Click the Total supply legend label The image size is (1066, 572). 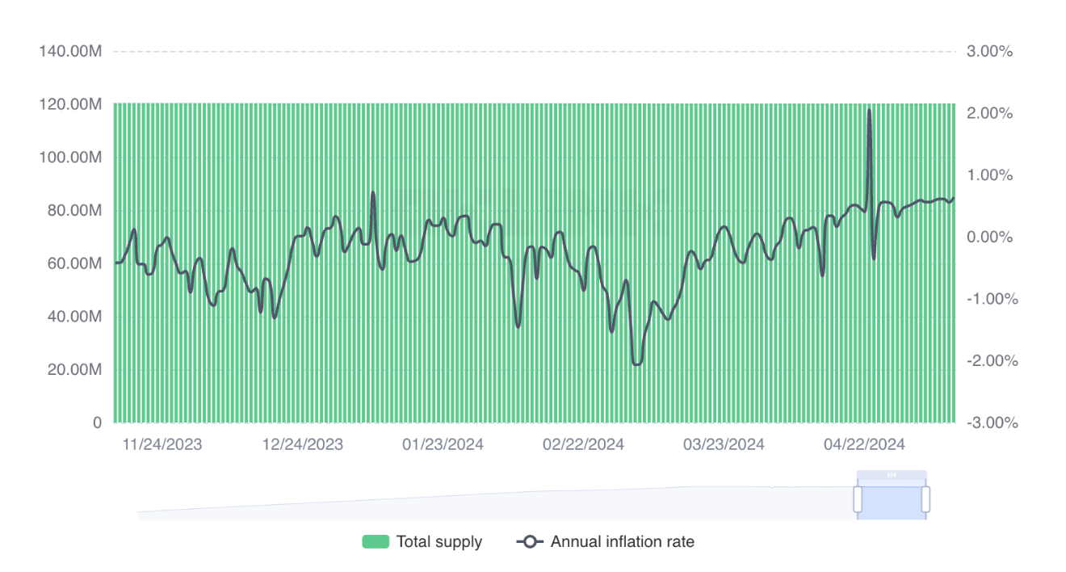[439, 542]
